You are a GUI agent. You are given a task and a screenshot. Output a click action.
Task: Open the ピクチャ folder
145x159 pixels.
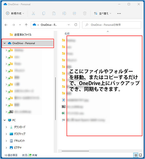coord(15,147)
